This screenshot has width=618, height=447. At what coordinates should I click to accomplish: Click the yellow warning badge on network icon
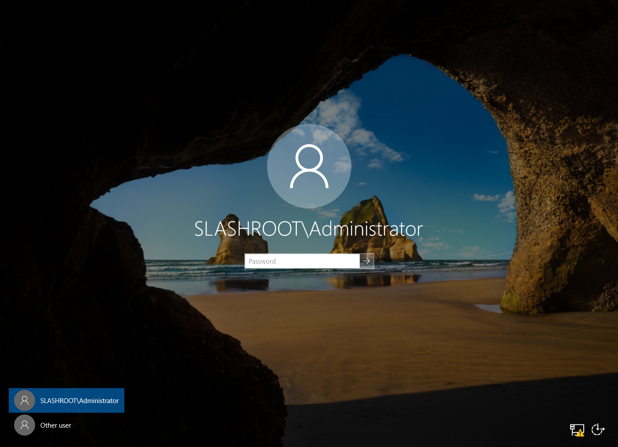point(580,433)
